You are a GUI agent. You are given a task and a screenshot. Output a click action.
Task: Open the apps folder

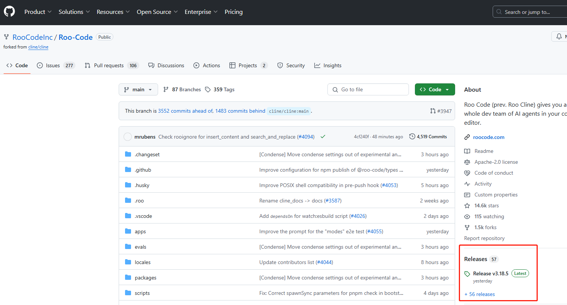(140, 231)
